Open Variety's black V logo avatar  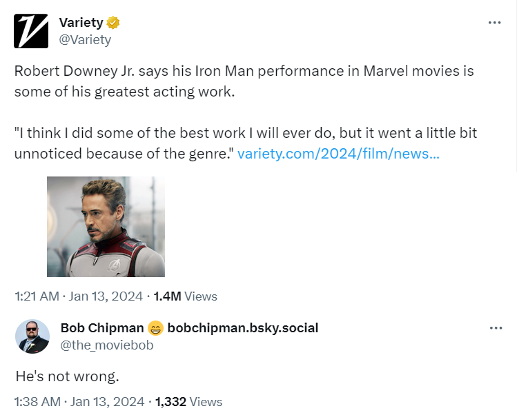[31, 31]
